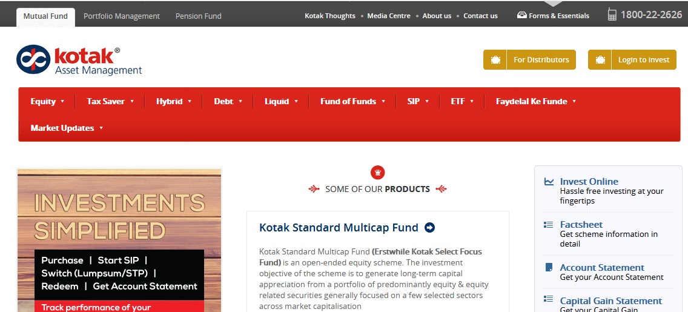Click the list icon next to Factsheet
The width and height of the screenshot is (688, 312).
pyautogui.click(x=549, y=225)
